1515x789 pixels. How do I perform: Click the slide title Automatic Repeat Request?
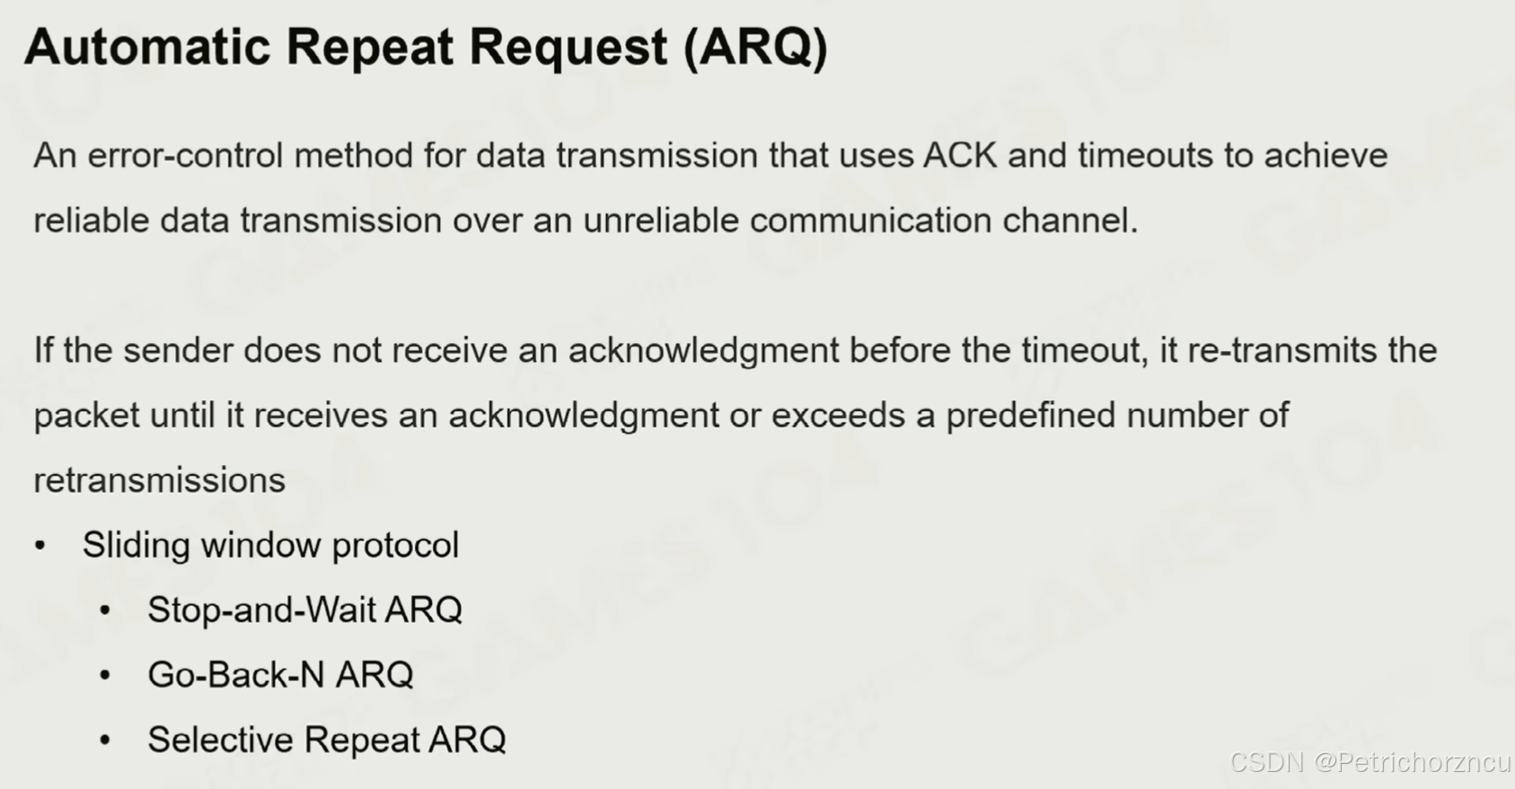[x=346, y=46]
